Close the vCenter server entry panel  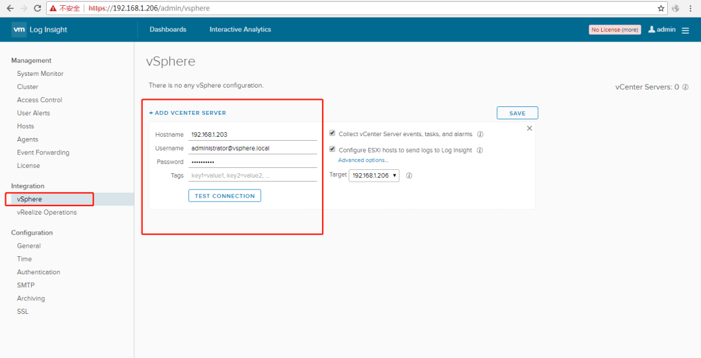tap(530, 128)
